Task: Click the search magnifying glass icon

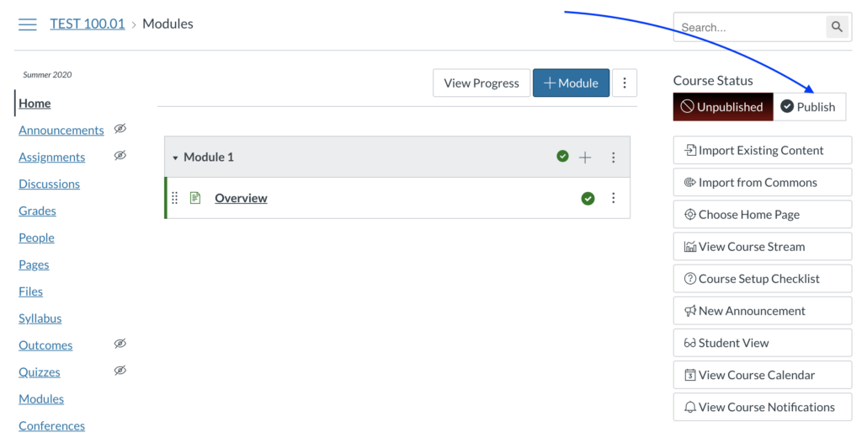Action: [x=837, y=27]
